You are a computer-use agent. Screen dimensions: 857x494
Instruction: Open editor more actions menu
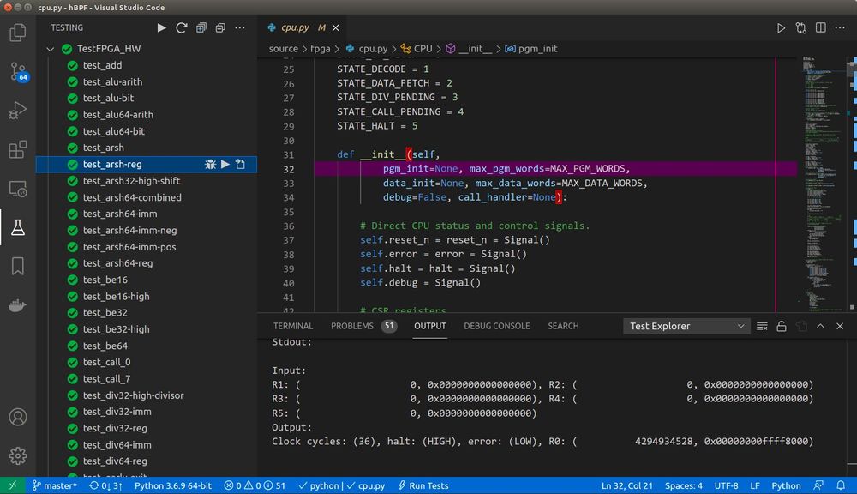[840, 28]
